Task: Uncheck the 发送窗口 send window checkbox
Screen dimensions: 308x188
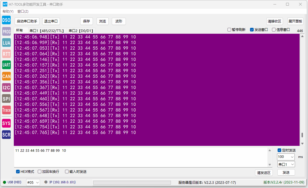Action: click(252, 30)
